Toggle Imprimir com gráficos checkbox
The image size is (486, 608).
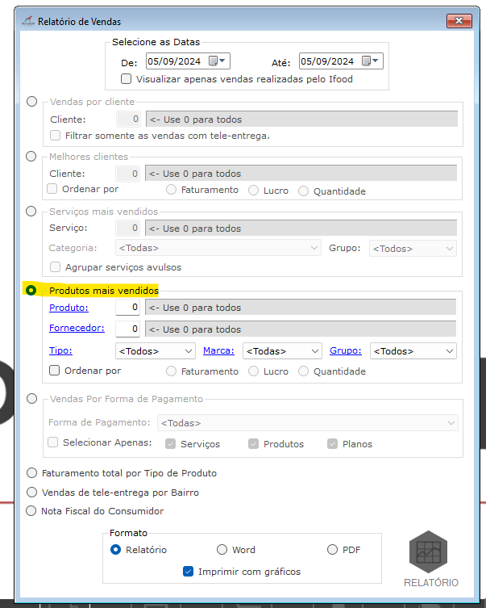[x=188, y=571]
